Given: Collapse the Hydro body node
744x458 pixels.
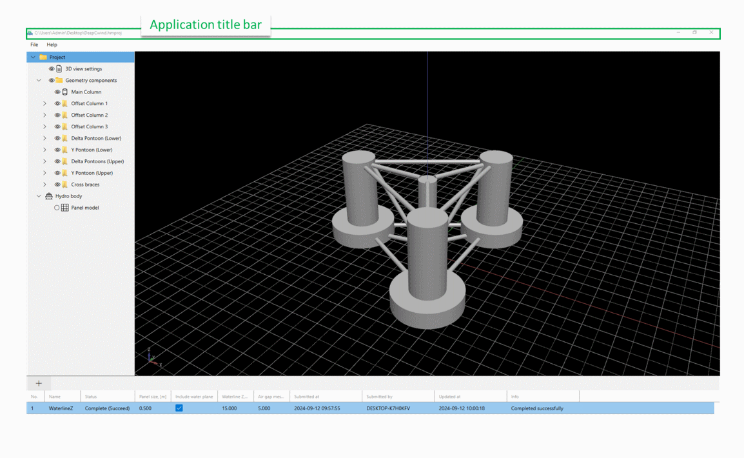Looking at the screenshot, I should [39, 196].
